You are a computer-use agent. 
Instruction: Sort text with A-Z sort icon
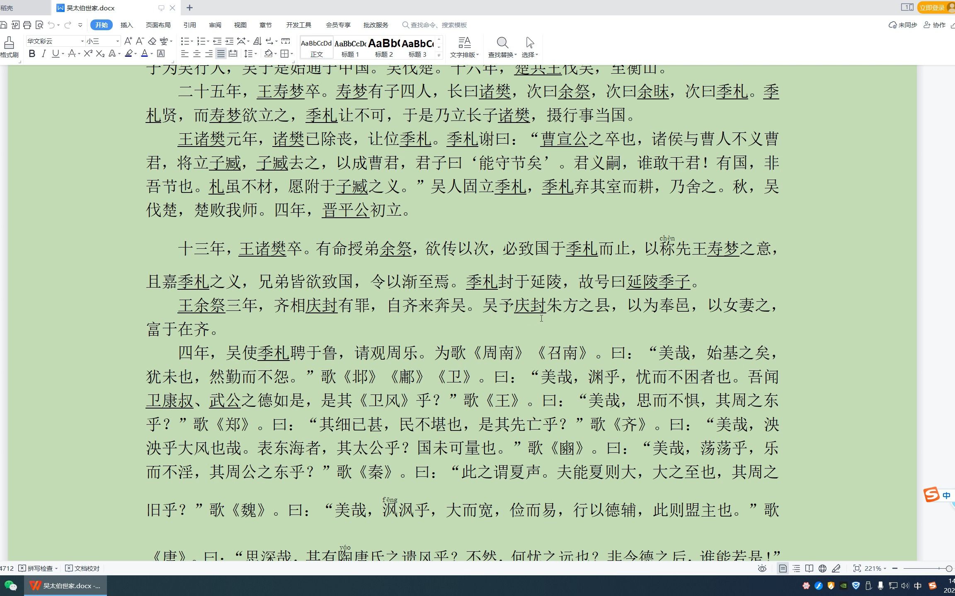[x=257, y=41]
